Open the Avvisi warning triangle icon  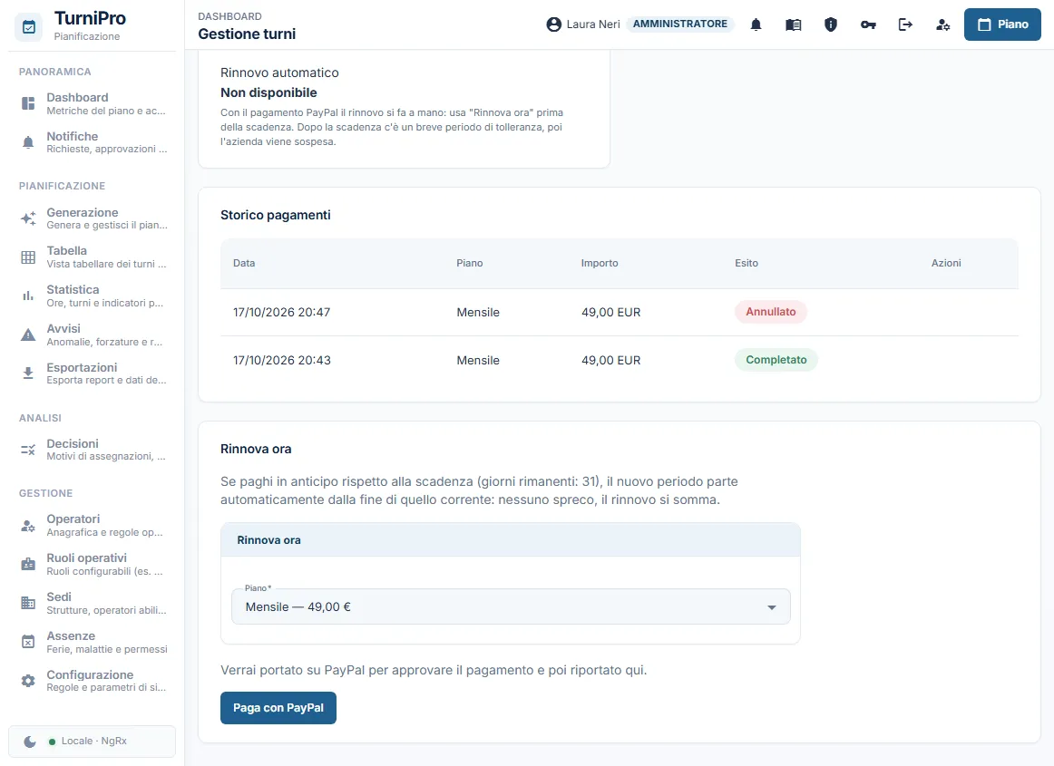28,335
